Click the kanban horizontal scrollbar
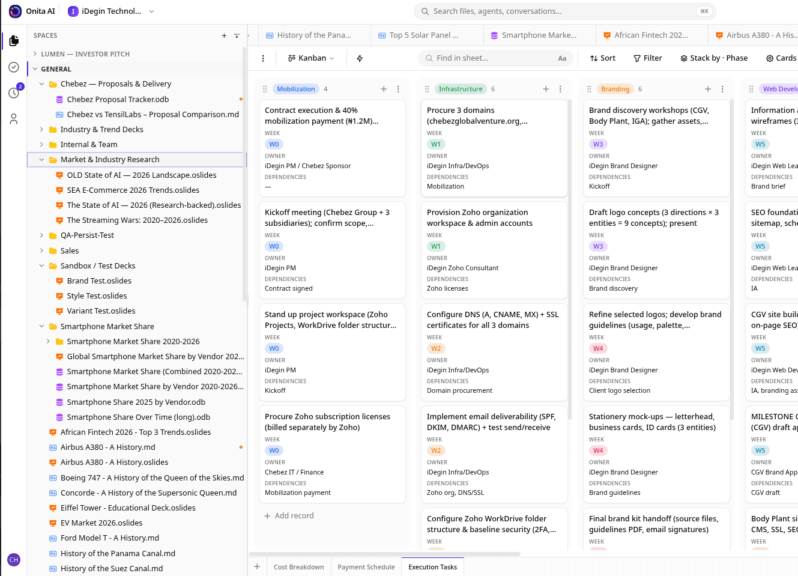Image resolution: width=798 pixels, height=576 pixels. [384, 554]
